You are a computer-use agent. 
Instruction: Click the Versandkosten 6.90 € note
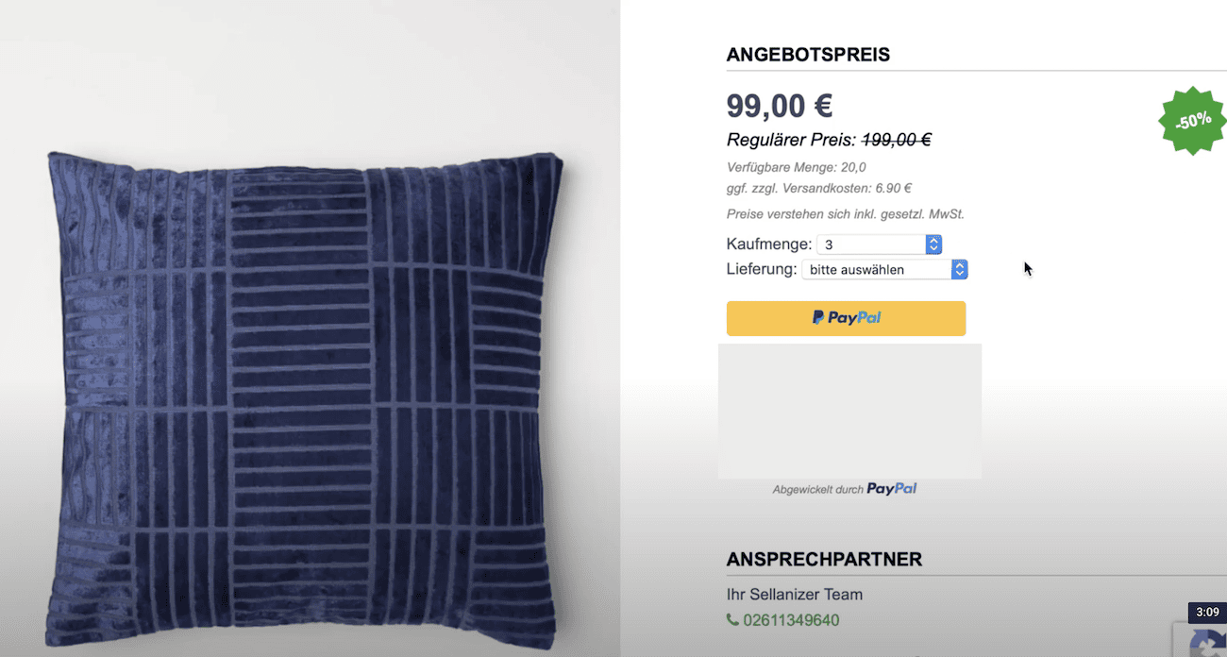tap(819, 189)
